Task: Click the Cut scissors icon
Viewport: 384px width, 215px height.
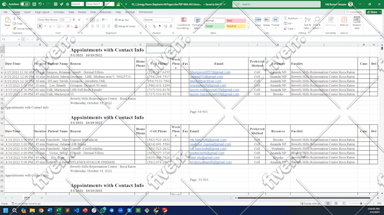Action: [15, 19]
